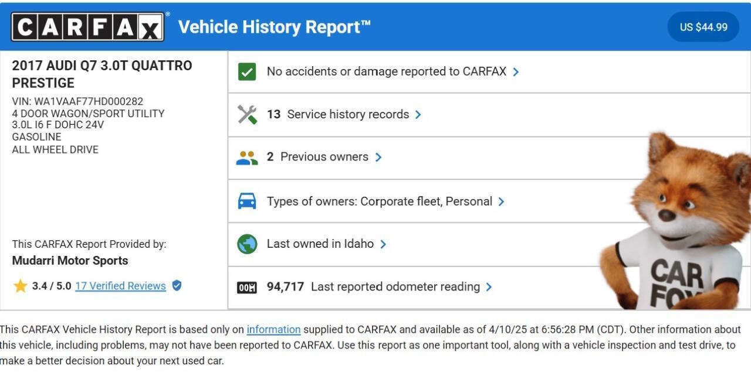Click the Mudarri Motor Sports dealer name
Screen dimensions: 751x386
(x=70, y=261)
